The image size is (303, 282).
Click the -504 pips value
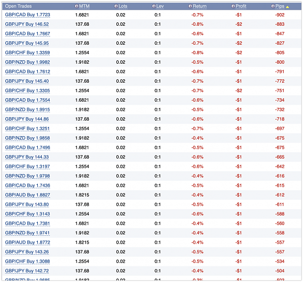pos(280,271)
